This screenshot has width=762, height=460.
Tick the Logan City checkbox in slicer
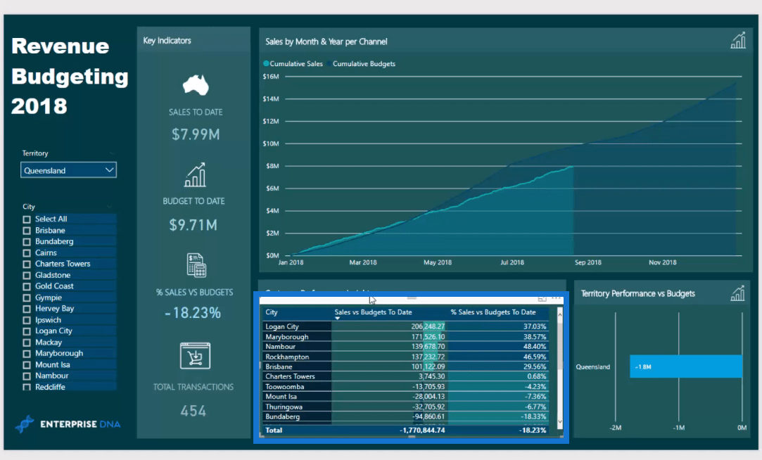[x=27, y=331]
